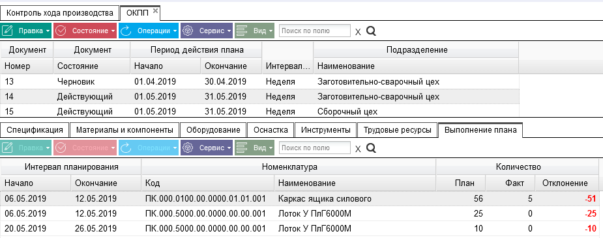Select Каркас ящика силового row

[x=299, y=199]
